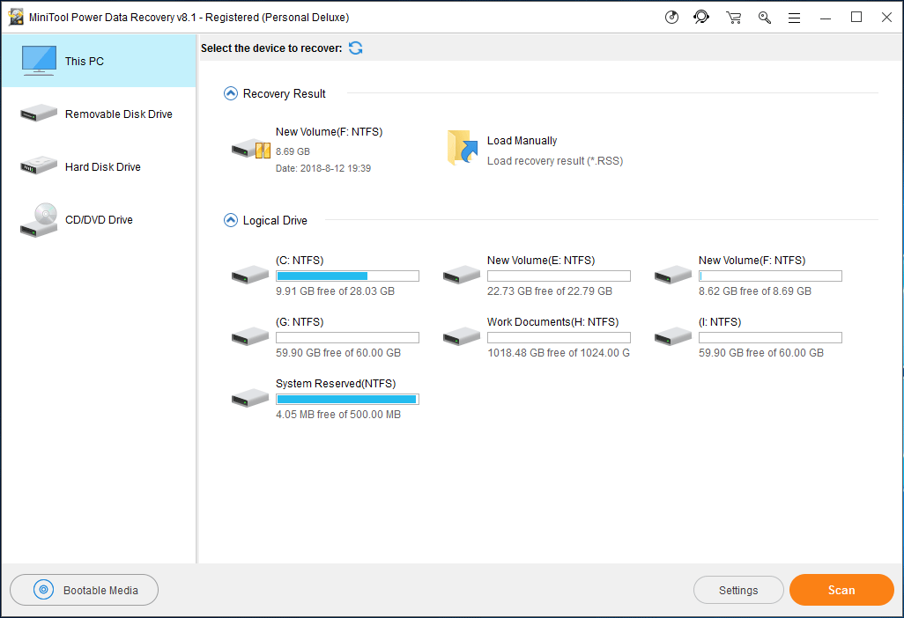This screenshot has width=904, height=618.
Task: Click 'System Reserved(NTFS)' label
Action: (x=336, y=383)
